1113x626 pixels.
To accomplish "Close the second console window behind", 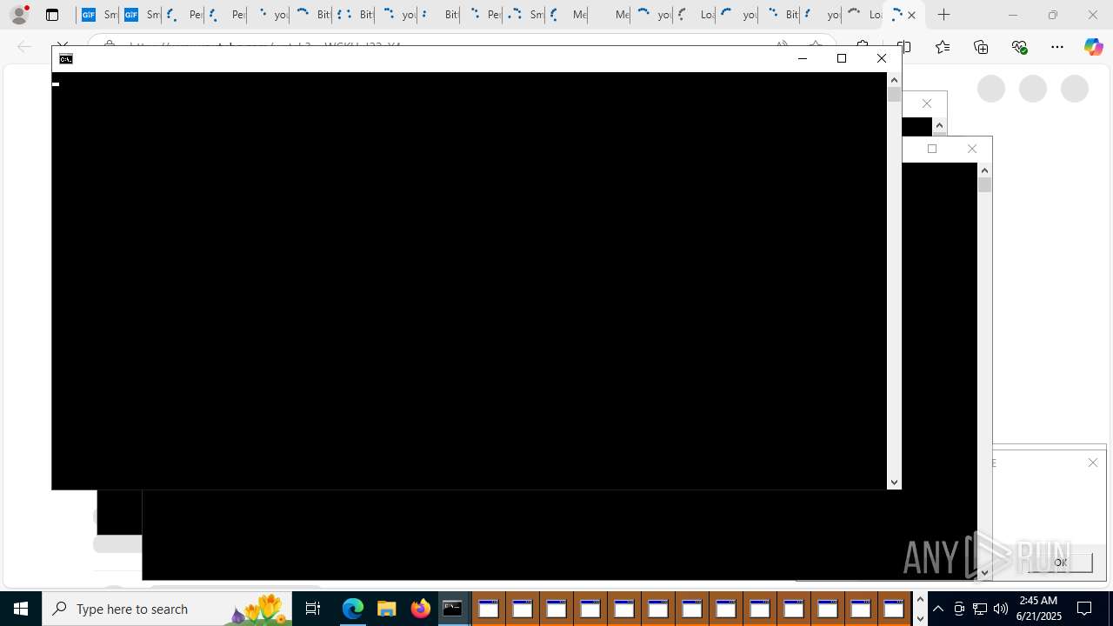I will pyautogui.click(x=972, y=149).
